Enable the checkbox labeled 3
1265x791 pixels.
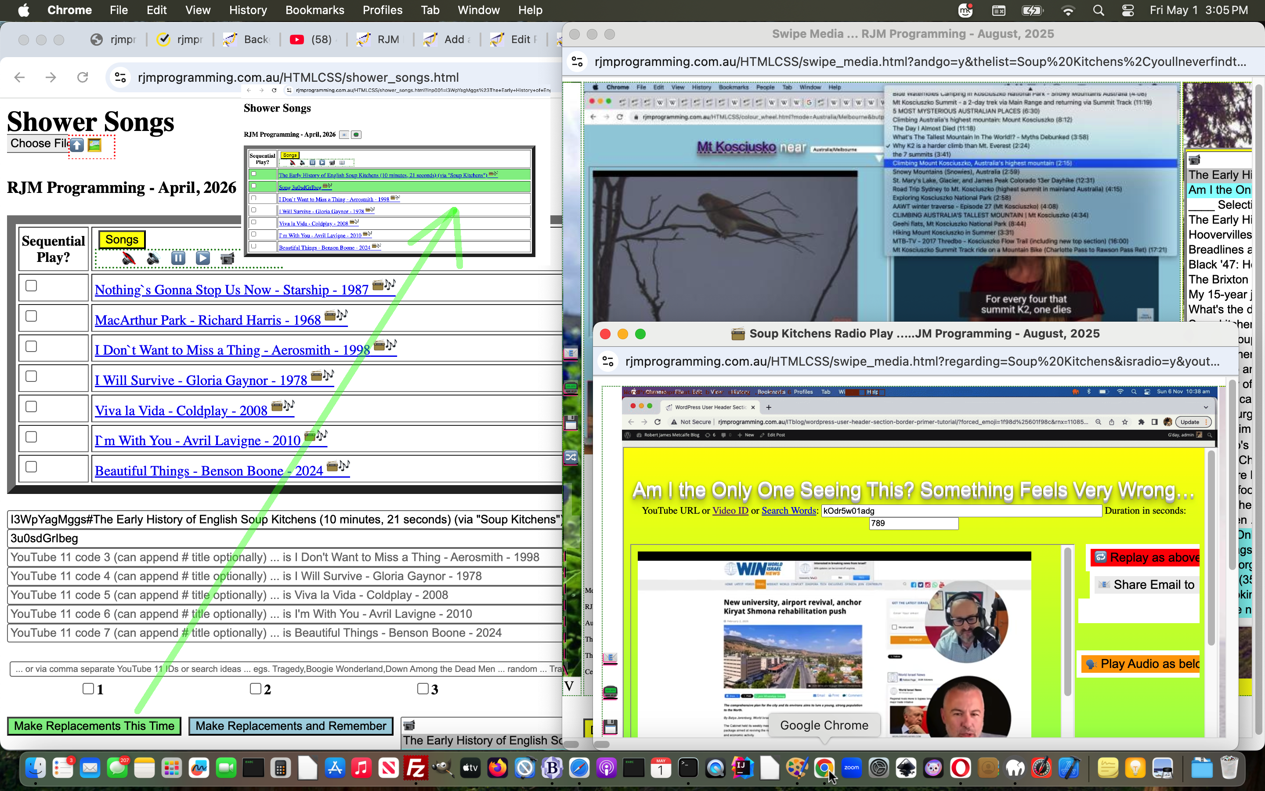click(423, 689)
